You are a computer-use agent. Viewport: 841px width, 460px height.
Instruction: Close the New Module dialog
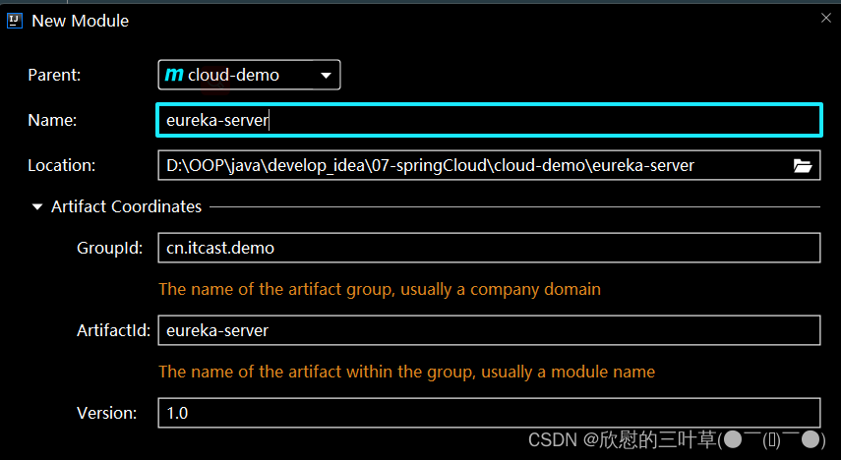click(826, 19)
